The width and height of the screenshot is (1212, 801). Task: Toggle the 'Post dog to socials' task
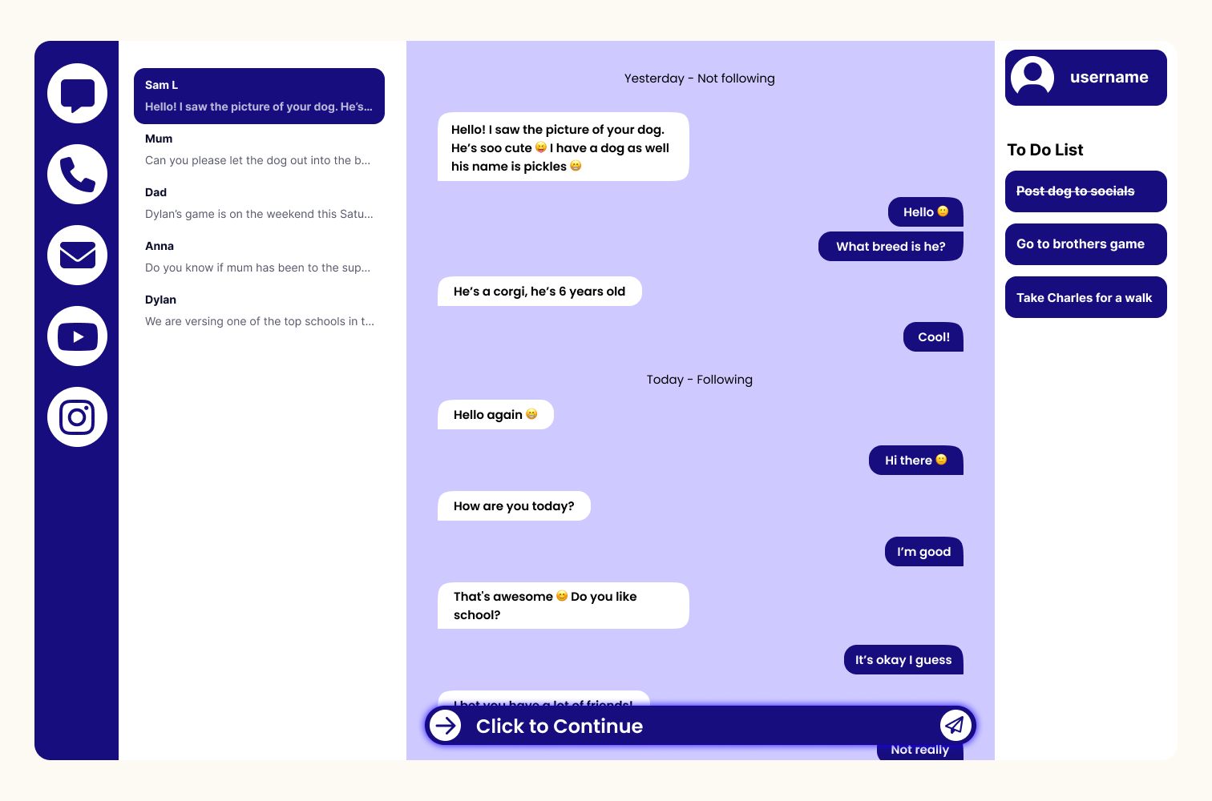(x=1085, y=191)
